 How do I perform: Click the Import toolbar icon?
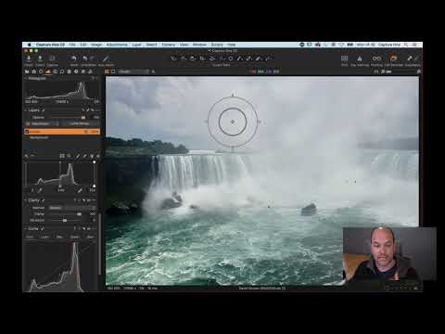tap(29, 58)
